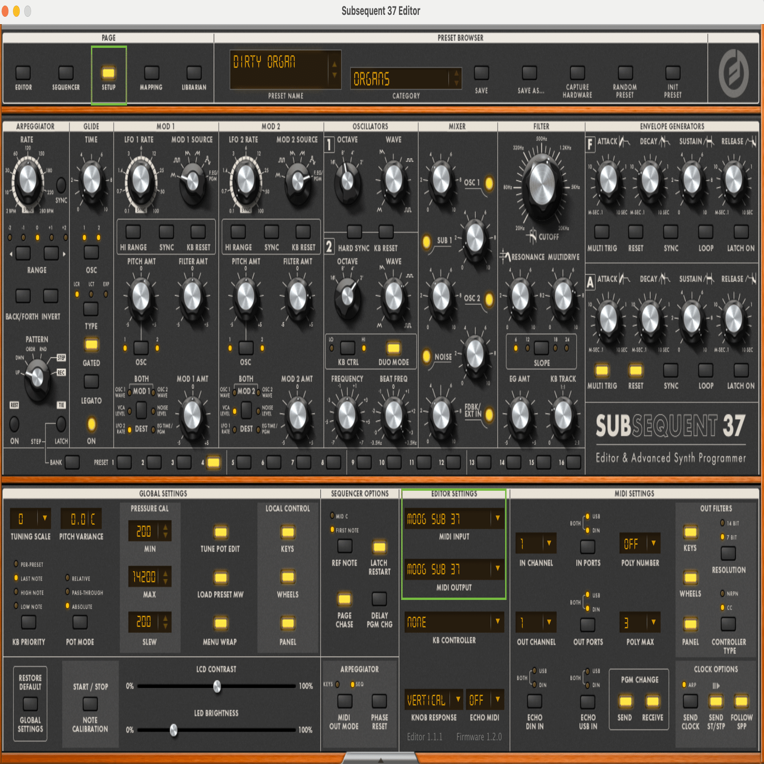Initialize the preset with Init Preset
764x764 pixels.
click(x=672, y=72)
